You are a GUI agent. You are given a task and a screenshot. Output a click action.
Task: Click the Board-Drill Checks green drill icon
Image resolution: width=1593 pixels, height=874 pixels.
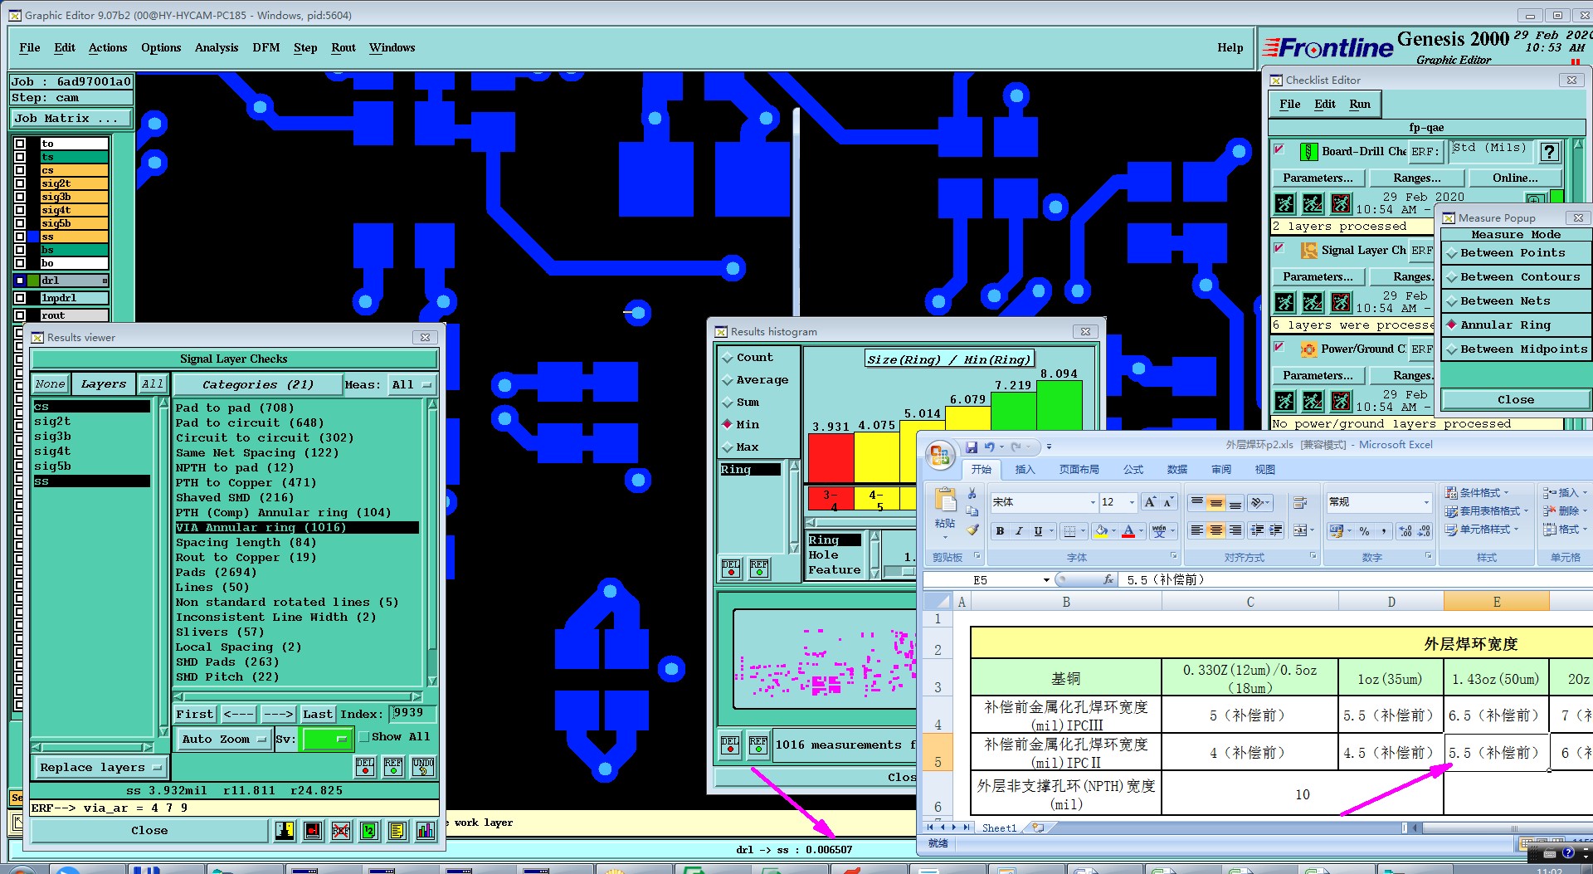pos(1308,151)
